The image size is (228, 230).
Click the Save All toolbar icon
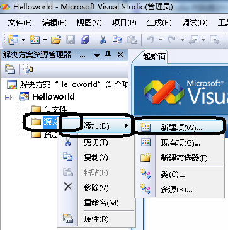(85, 40)
